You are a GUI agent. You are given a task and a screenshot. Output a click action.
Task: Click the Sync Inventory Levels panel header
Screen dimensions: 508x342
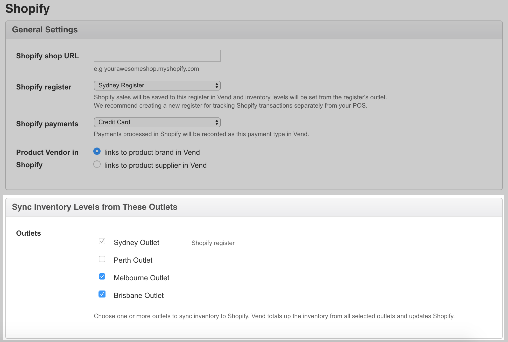click(95, 207)
